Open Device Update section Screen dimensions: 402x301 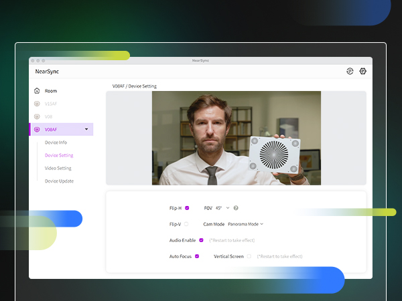pos(59,181)
